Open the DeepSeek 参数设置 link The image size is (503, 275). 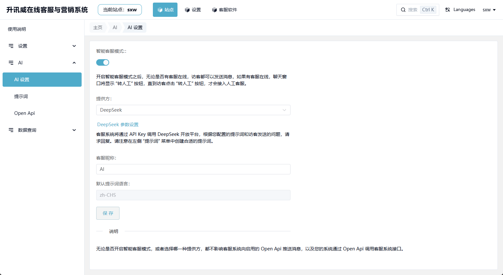coord(118,125)
